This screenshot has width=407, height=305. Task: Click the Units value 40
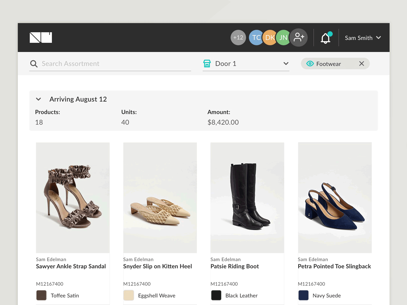click(x=125, y=122)
